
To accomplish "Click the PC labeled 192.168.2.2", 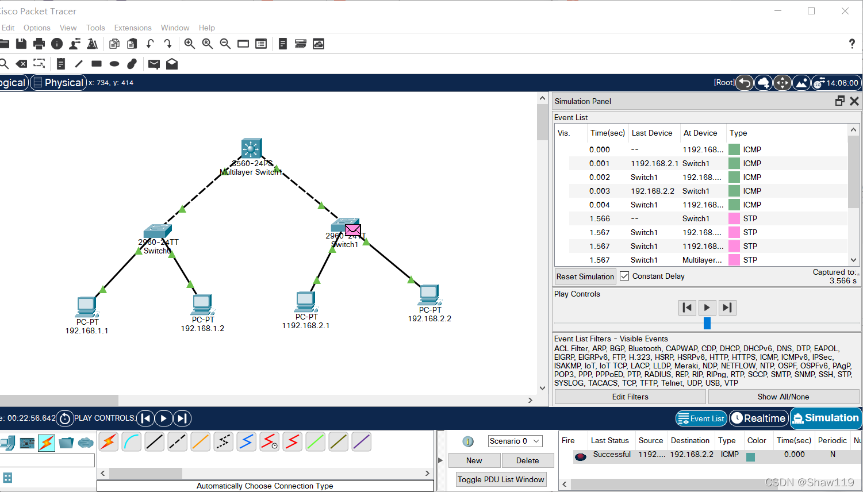I will pyautogui.click(x=429, y=294).
